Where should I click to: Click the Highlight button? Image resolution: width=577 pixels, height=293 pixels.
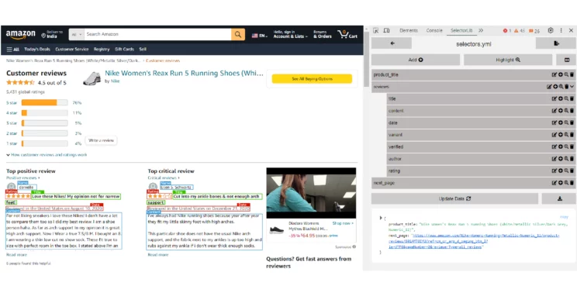[508, 60]
